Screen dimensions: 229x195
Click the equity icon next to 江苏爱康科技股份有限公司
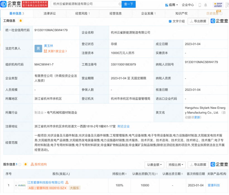(x=66, y=182)
